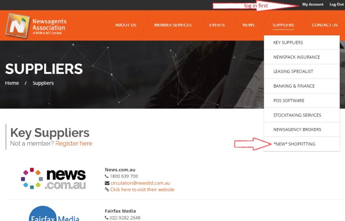Open the Fairfax Media logo image
Image resolution: width=345 pixels, height=221 pixels.
point(54,214)
